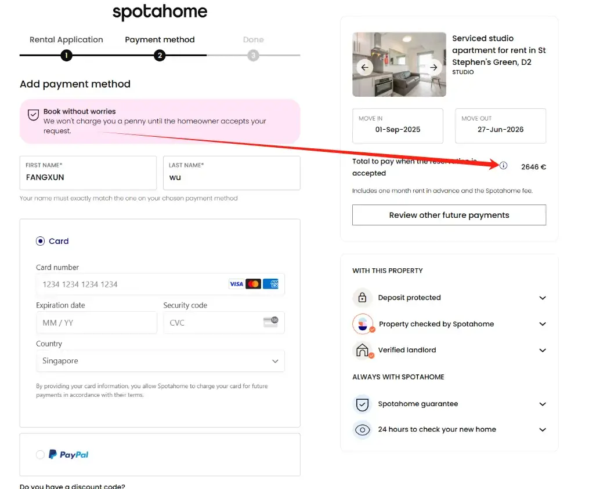Select the Payment method step
589x489 pixels.
[x=160, y=55]
